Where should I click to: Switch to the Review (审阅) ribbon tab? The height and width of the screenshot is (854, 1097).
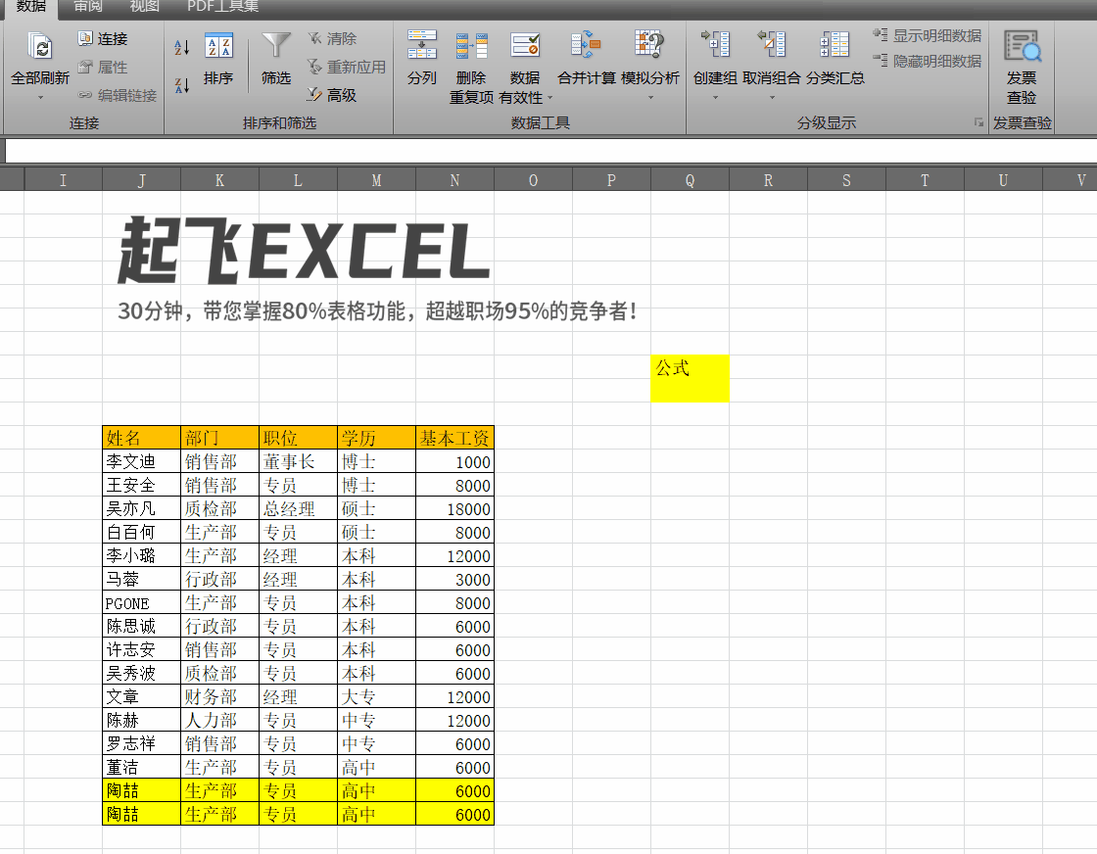pos(87,7)
